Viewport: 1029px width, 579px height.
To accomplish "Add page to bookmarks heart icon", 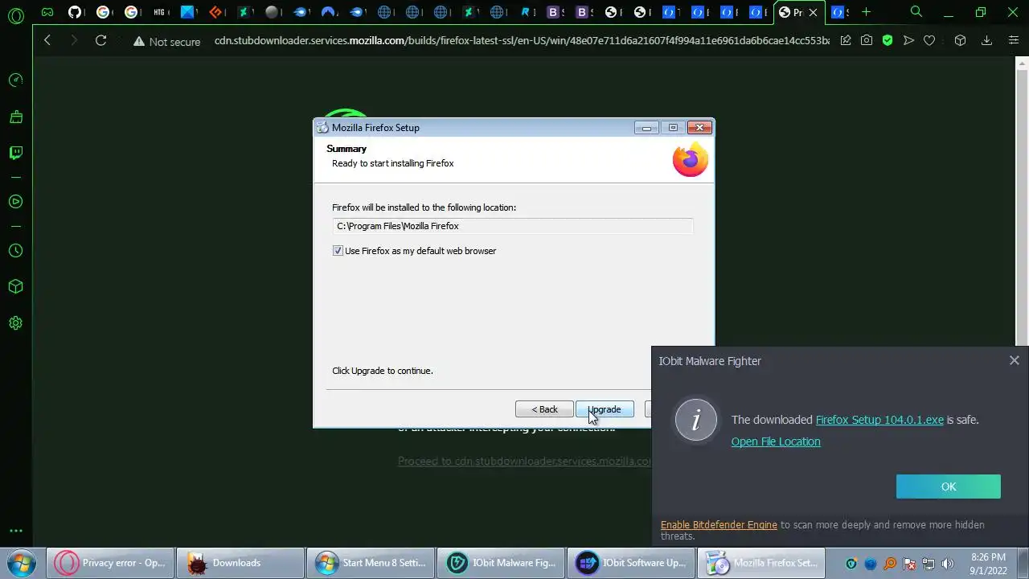I will 929,40.
